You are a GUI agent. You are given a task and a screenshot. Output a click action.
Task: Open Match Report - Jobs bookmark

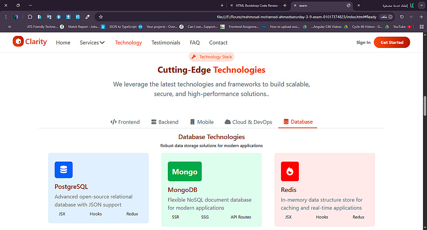[87, 27]
